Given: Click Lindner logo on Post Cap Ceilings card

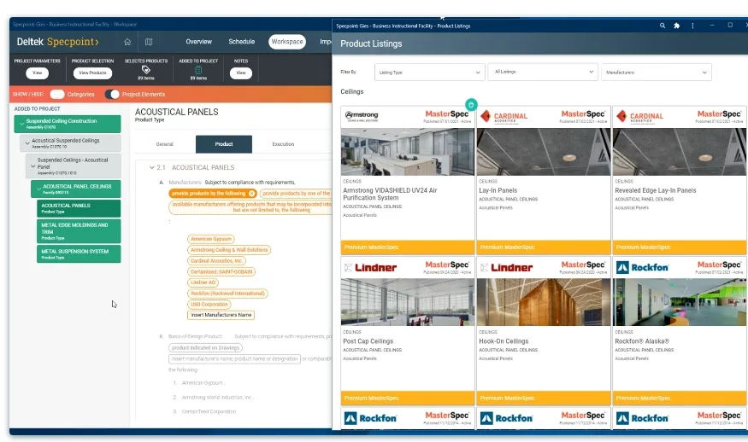Looking at the screenshot, I should [371, 268].
